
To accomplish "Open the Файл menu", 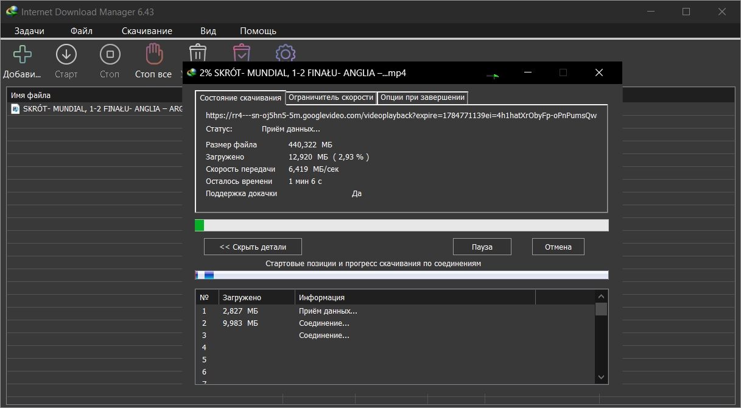I will (81, 30).
